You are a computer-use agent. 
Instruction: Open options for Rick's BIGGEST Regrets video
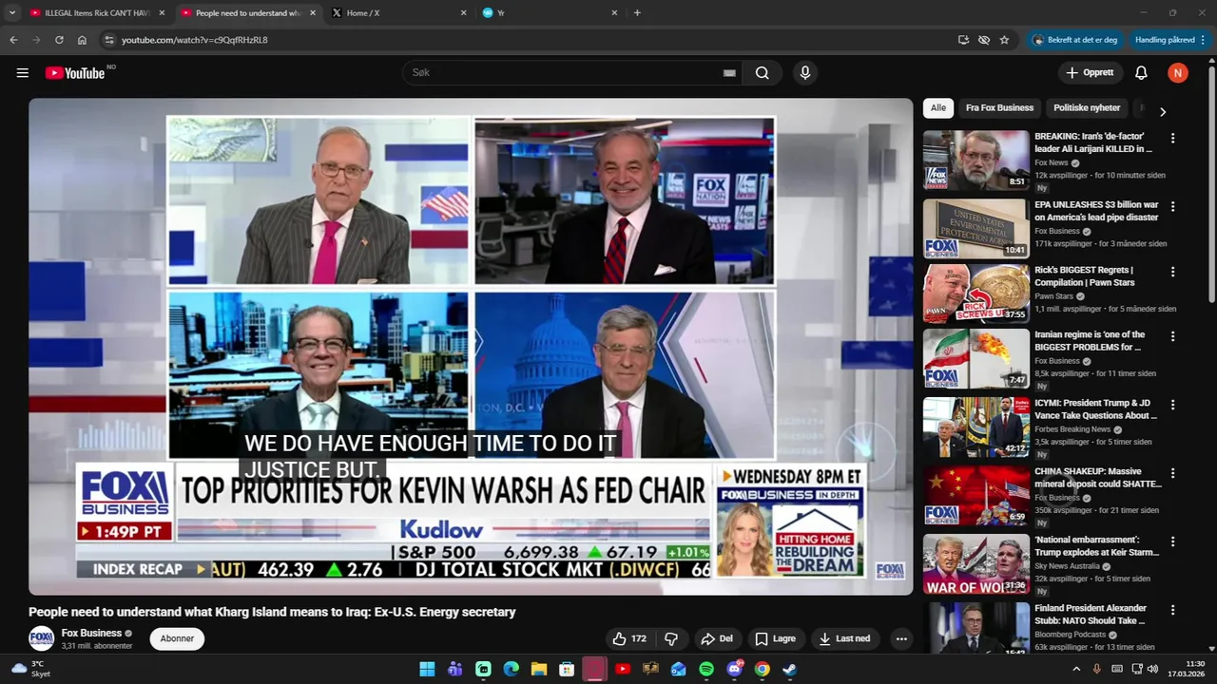(x=1172, y=272)
